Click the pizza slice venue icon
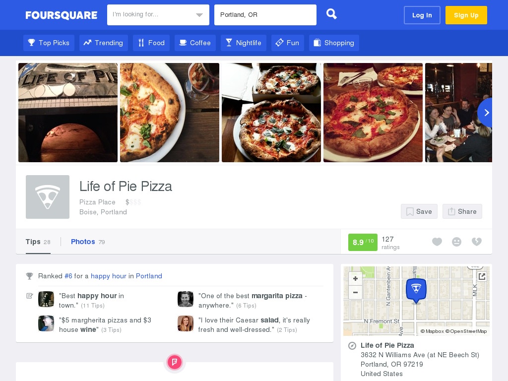The height and width of the screenshot is (381, 508). [x=48, y=197]
